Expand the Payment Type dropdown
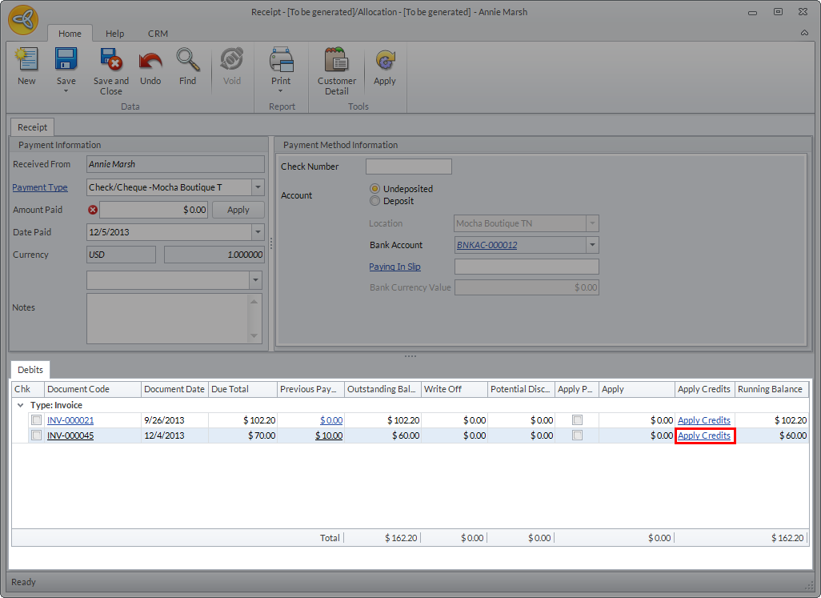 pos(258,187)
